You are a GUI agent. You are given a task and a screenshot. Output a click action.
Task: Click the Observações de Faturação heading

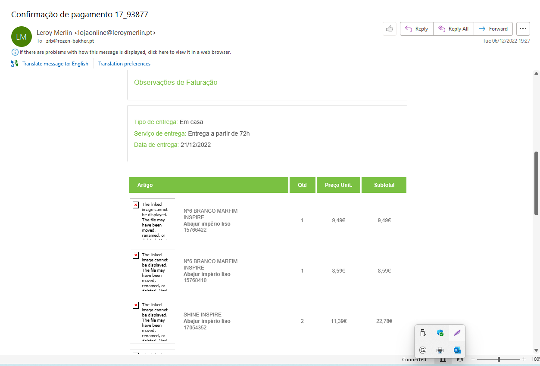tap(176, 82)
